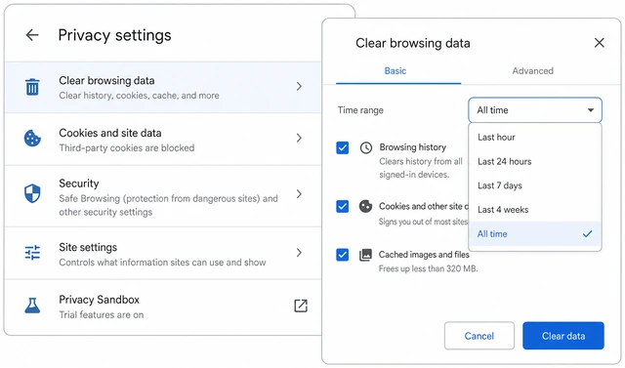625x368 pixels.
Task: Open the Cookies and site data row
Action: [163, 140]
